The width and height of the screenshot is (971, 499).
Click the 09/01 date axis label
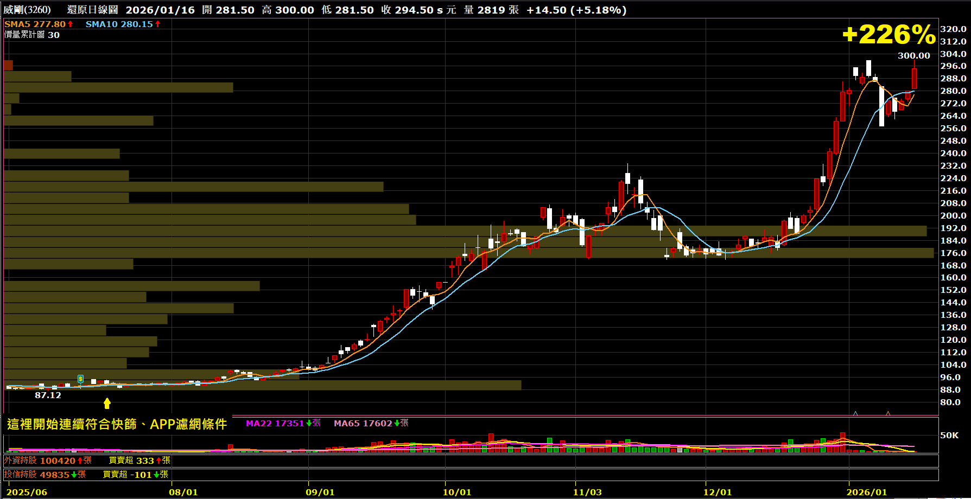(320, 492)
